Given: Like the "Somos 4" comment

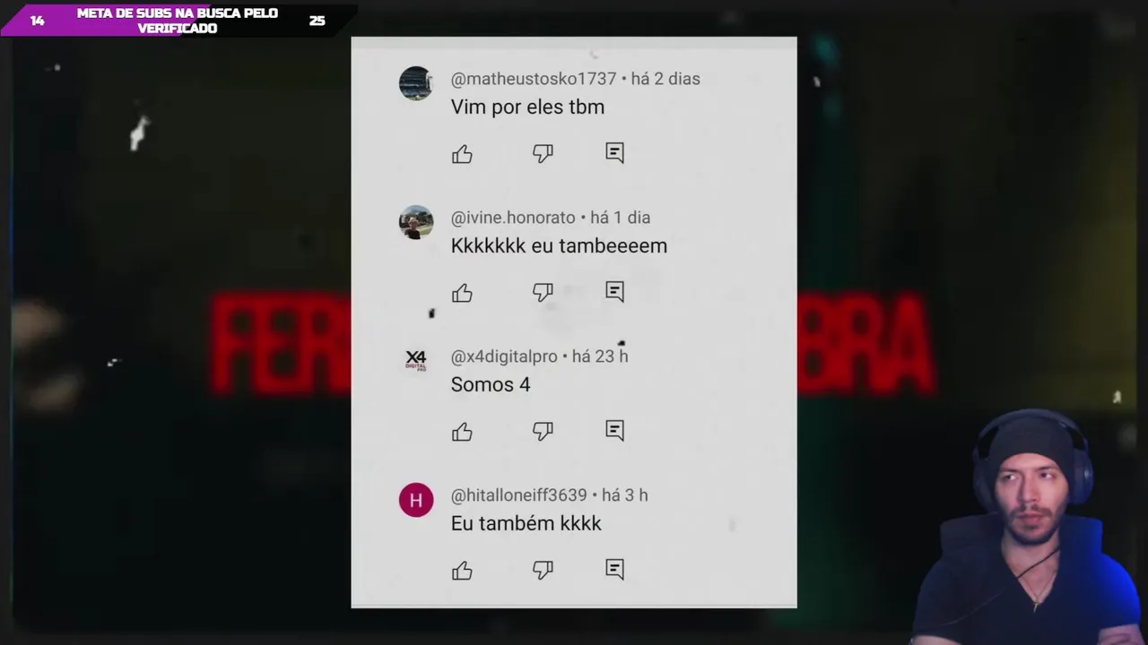Looking at the screenshot, I should (462, 432).
